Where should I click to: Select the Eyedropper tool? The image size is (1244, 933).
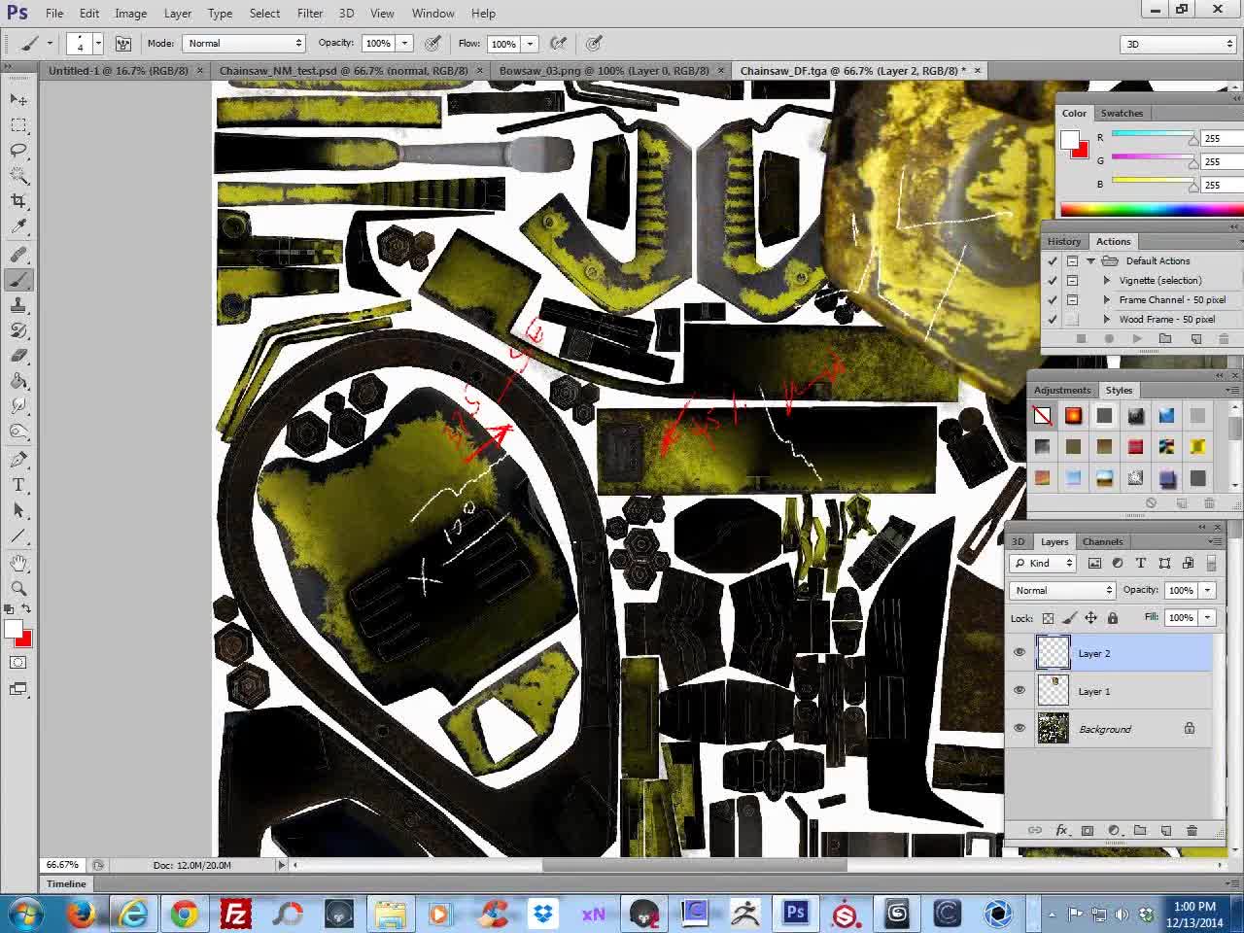click(18, 226)
